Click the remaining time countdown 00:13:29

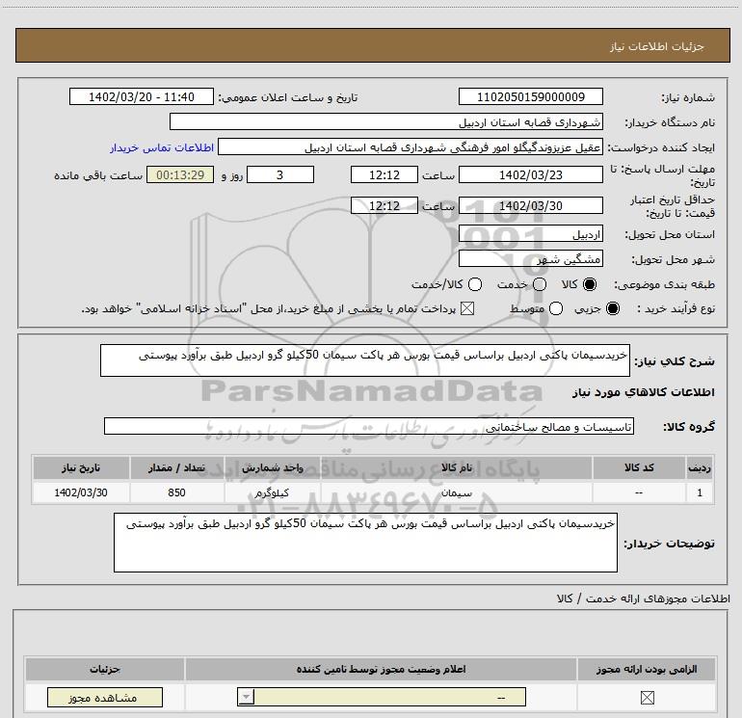coord(180,174)
